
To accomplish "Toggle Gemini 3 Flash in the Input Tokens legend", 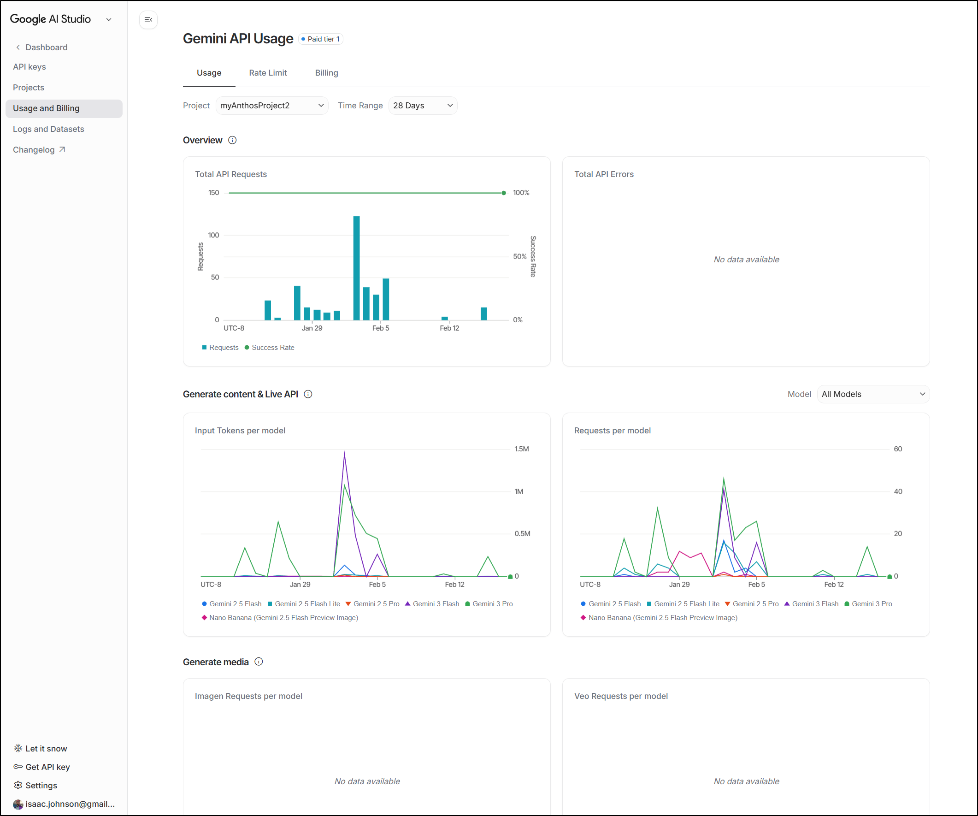I will coord(432,603).
